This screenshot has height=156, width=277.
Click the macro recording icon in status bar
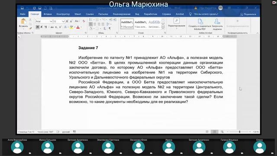[74, 132]
